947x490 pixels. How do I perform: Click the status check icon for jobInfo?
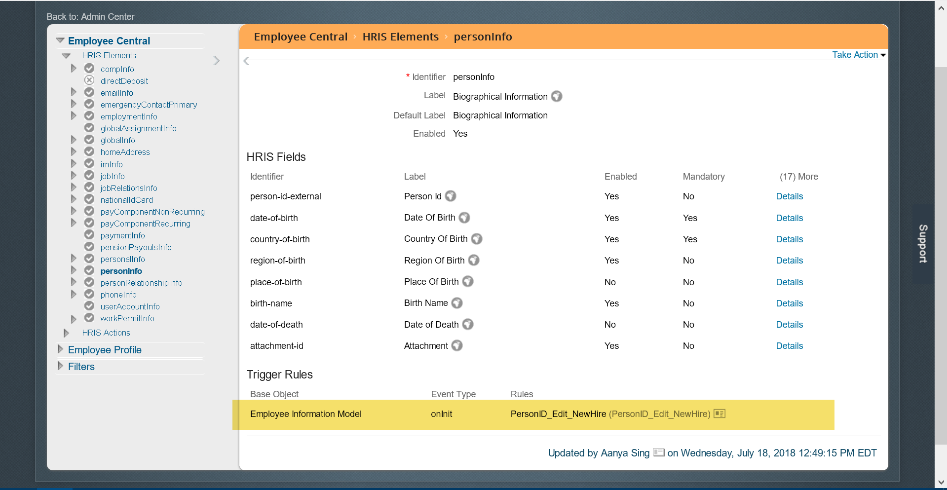point(89,176)
